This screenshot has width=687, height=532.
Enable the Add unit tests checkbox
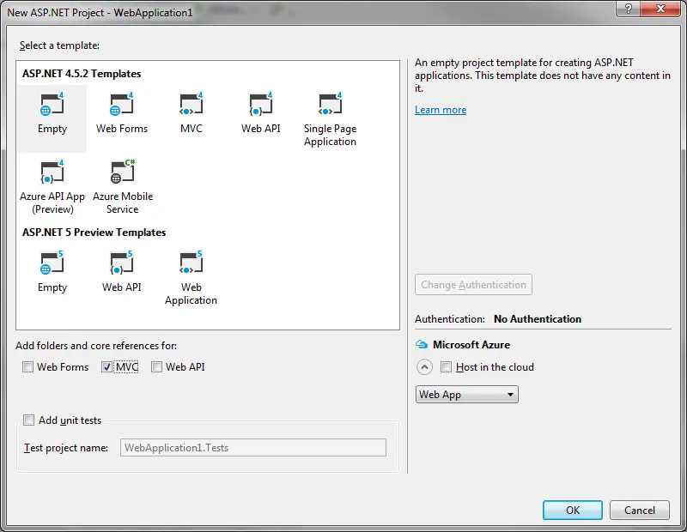tap(29, 420)
